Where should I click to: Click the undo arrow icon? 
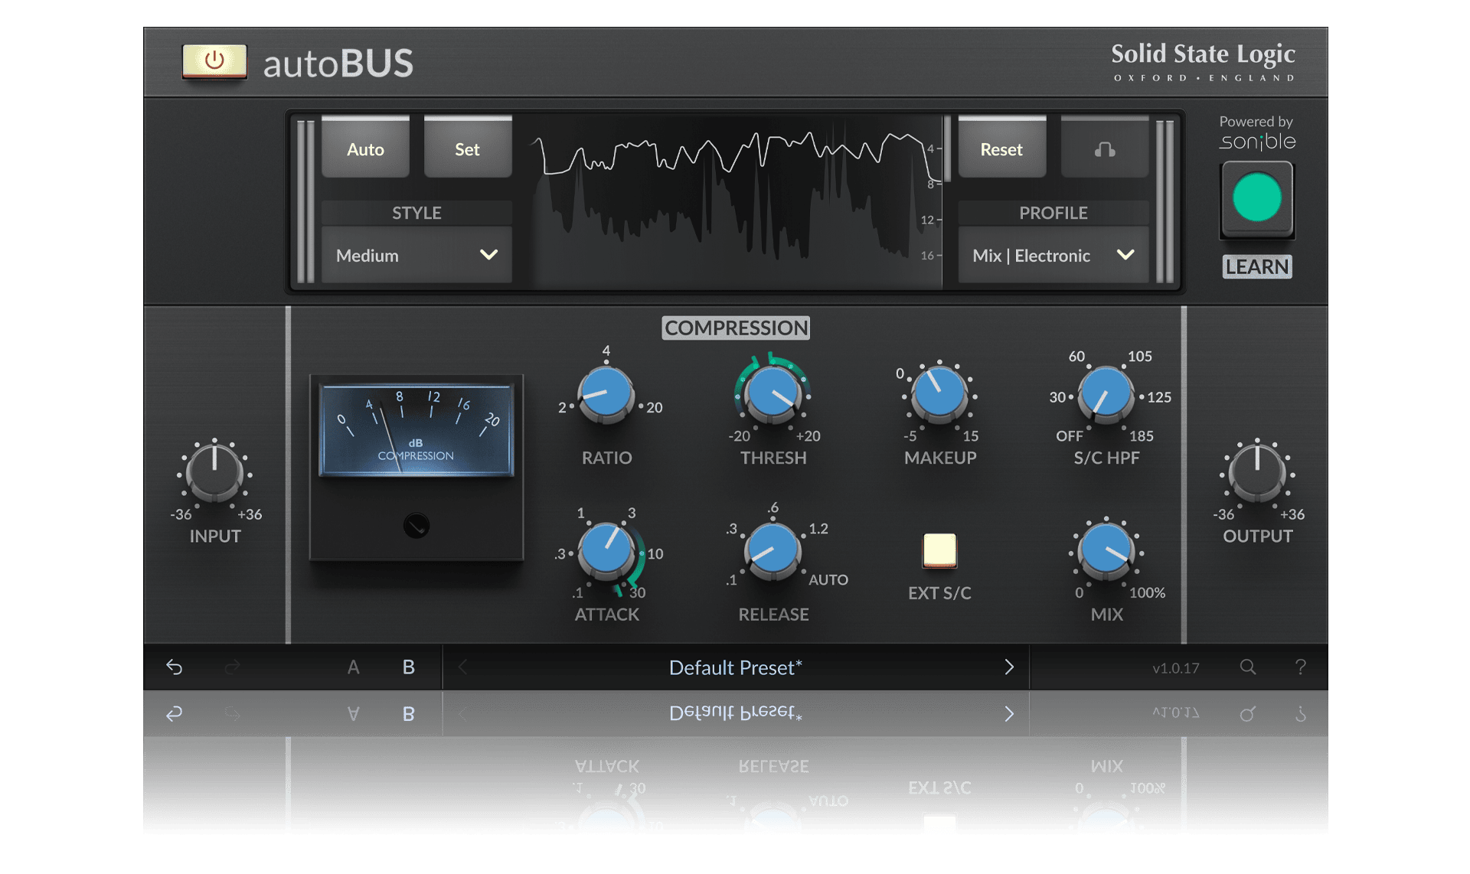coord(175,667)
